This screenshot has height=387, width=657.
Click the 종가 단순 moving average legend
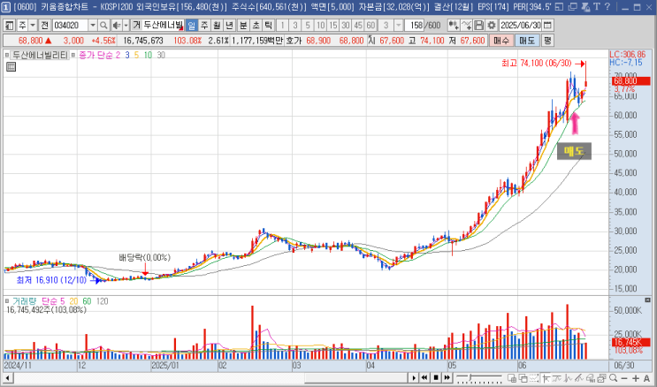pos(99,55)
